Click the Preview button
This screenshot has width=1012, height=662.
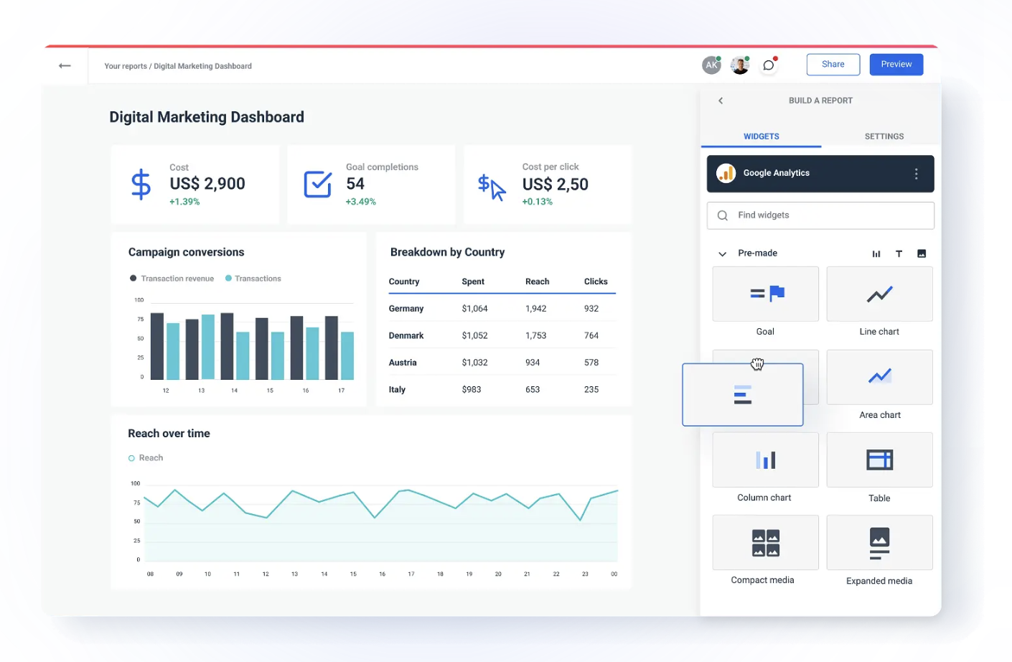[896, 65]
